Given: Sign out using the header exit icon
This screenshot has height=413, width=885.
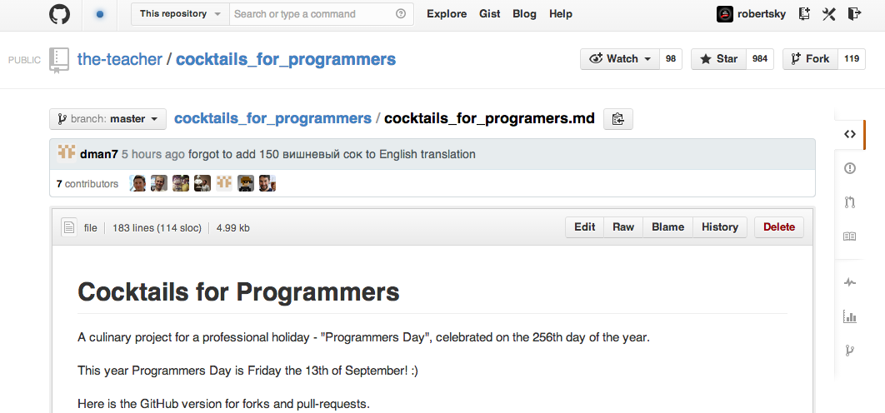Looking at the screenshot, I should [x=854, y=14].
